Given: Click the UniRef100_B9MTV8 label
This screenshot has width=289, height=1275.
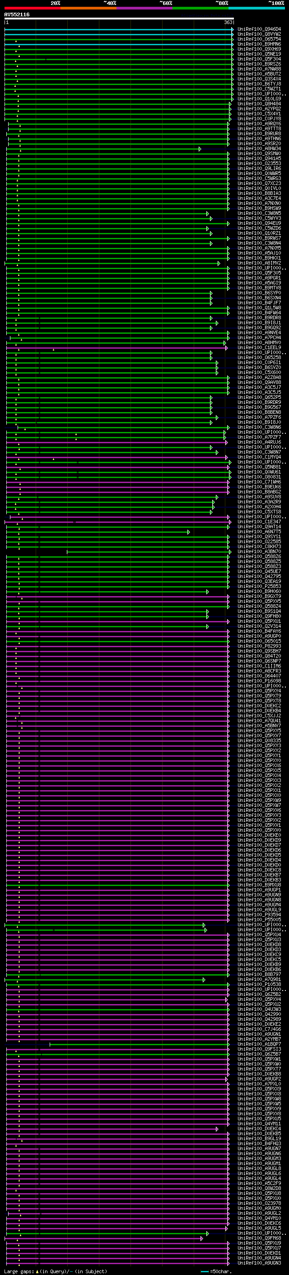Looking at the screenshot, I should click(x=259, y=288).
